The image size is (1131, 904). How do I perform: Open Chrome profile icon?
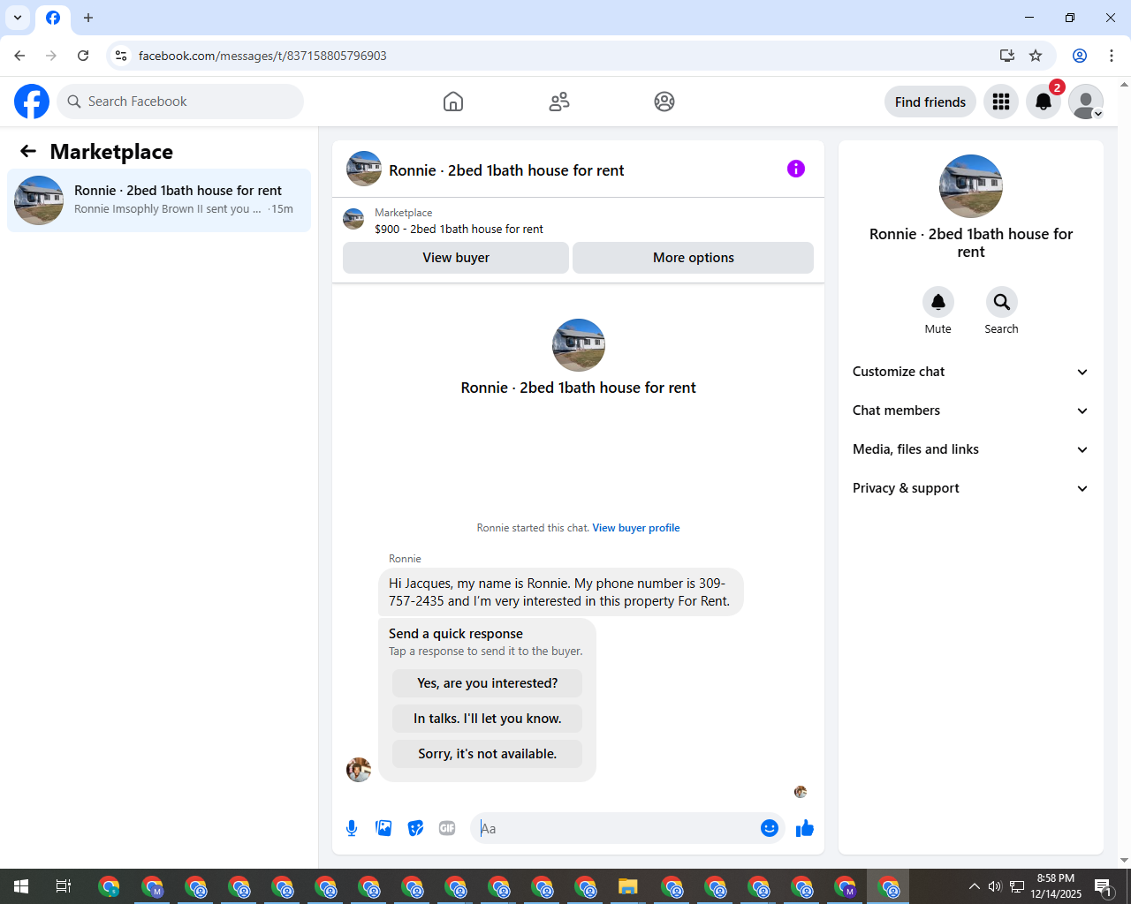pos(1080,56)
